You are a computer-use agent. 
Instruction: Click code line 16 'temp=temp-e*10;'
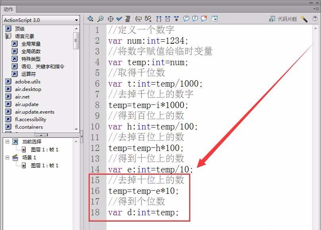tap(143, 191)
